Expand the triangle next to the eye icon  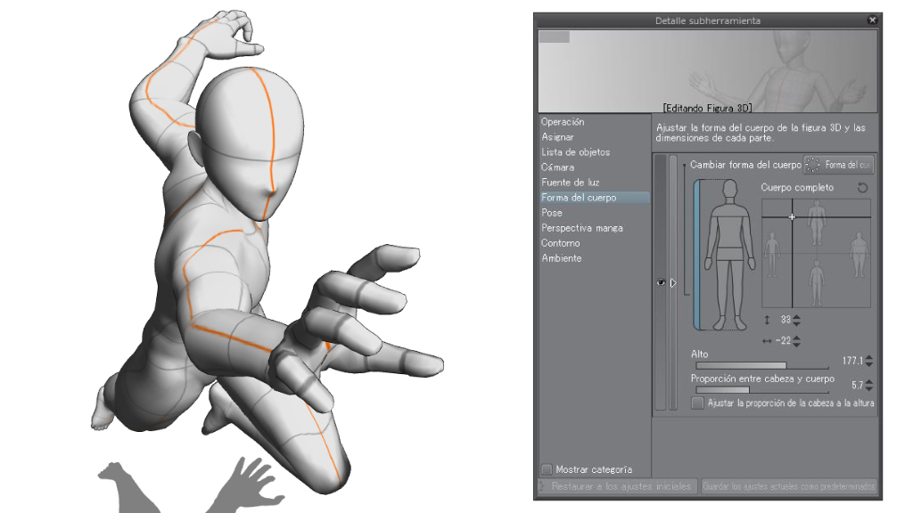(673, 282)
